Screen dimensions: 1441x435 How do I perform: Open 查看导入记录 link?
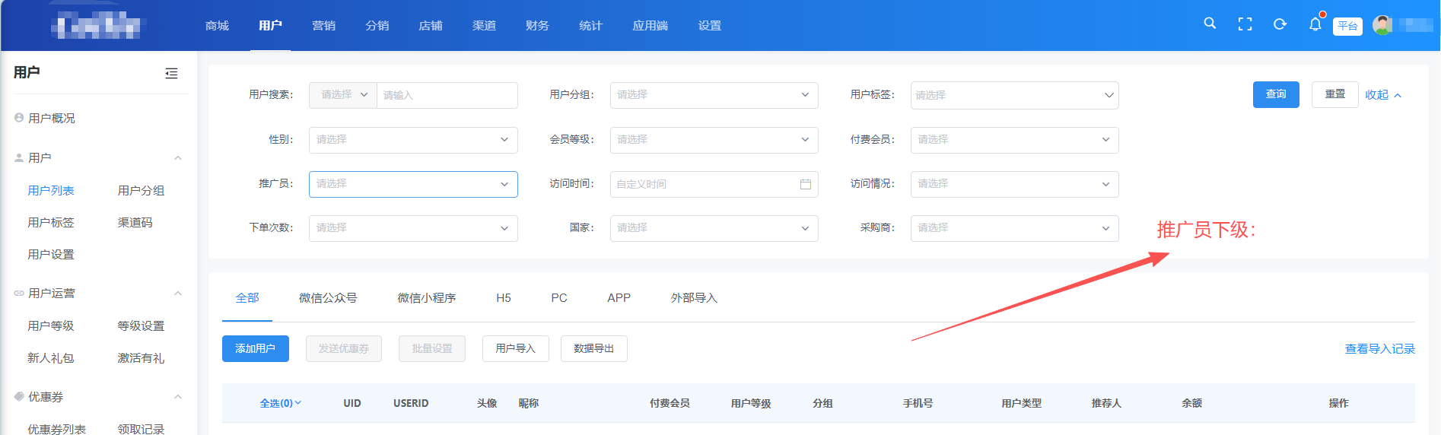coord(1379,349)
